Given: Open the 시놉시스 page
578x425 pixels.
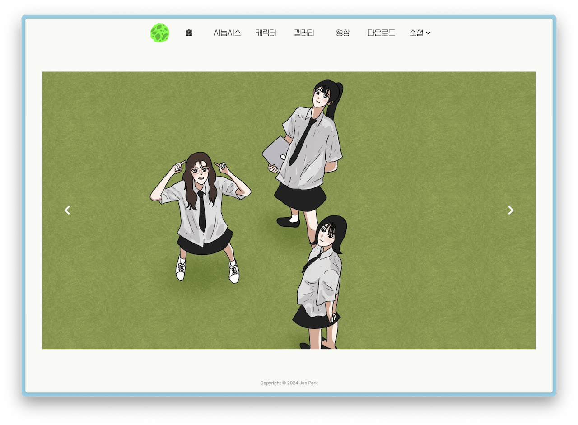Looking at the screenshot, I should tap(227, 33).
